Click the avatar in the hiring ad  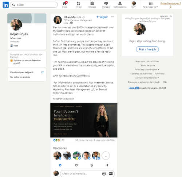[x=140, y=29]
